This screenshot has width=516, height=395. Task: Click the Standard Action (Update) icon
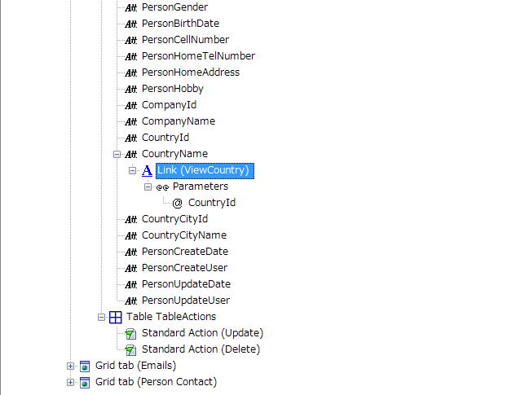click(x=130, y=333)
